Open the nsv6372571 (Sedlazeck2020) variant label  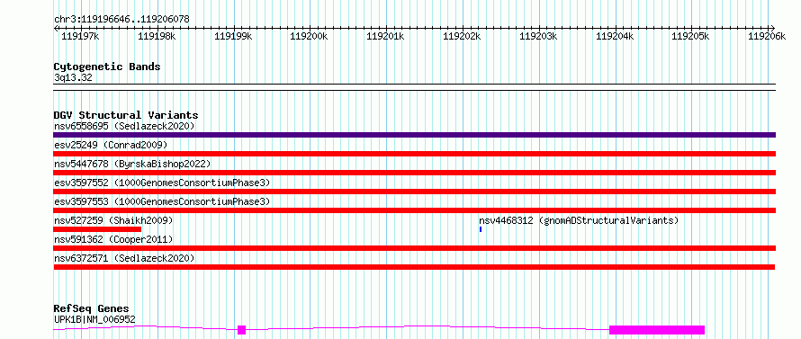pyautogui.click(x=124, y=258)
